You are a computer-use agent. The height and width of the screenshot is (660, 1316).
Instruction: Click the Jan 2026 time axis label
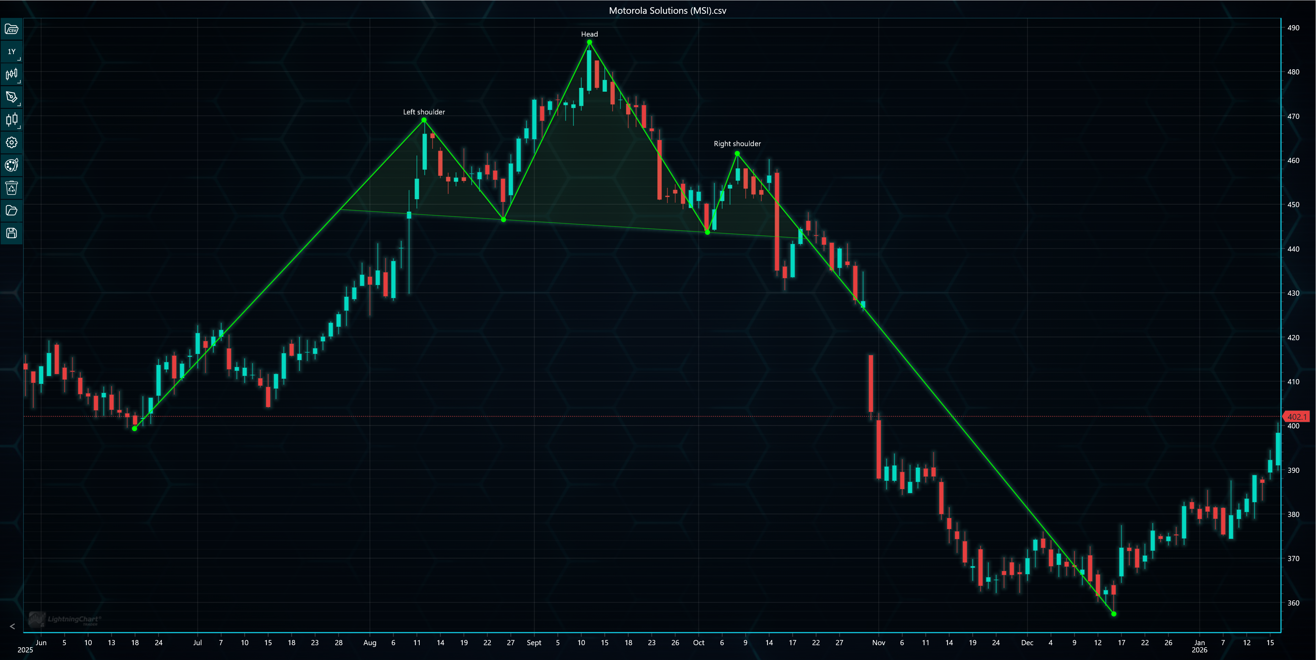[1199, 646]
